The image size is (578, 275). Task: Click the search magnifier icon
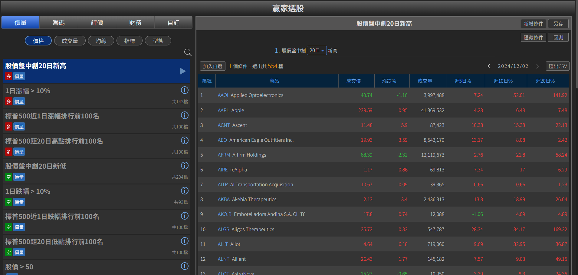pyautogui.click(x=188, y=52)
